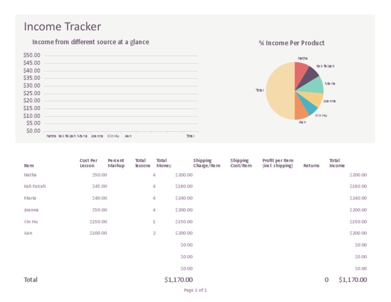Click the orange Aan pie slice

(x=301, y=109)
